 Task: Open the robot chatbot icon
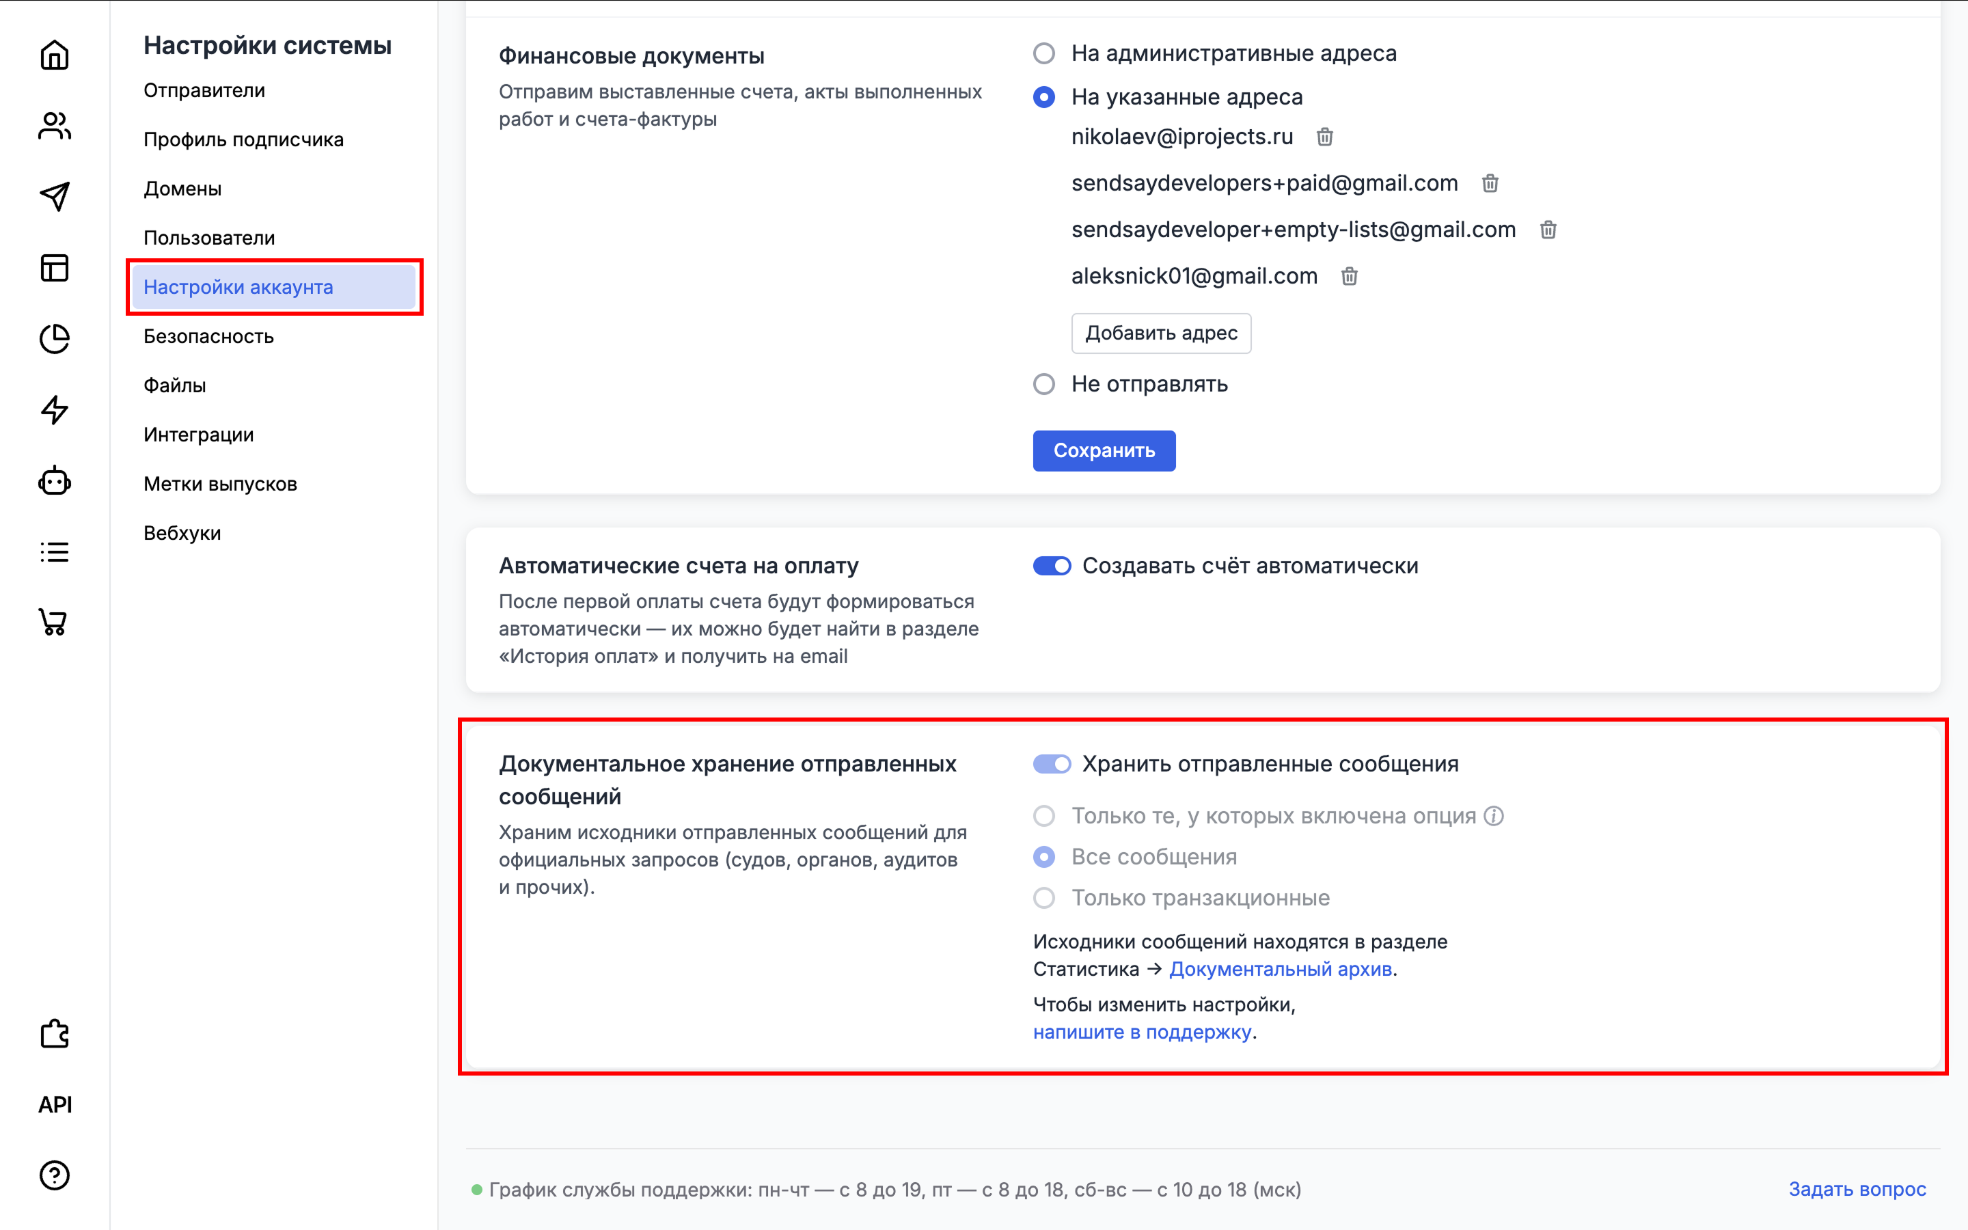click(x=55, y=482)
